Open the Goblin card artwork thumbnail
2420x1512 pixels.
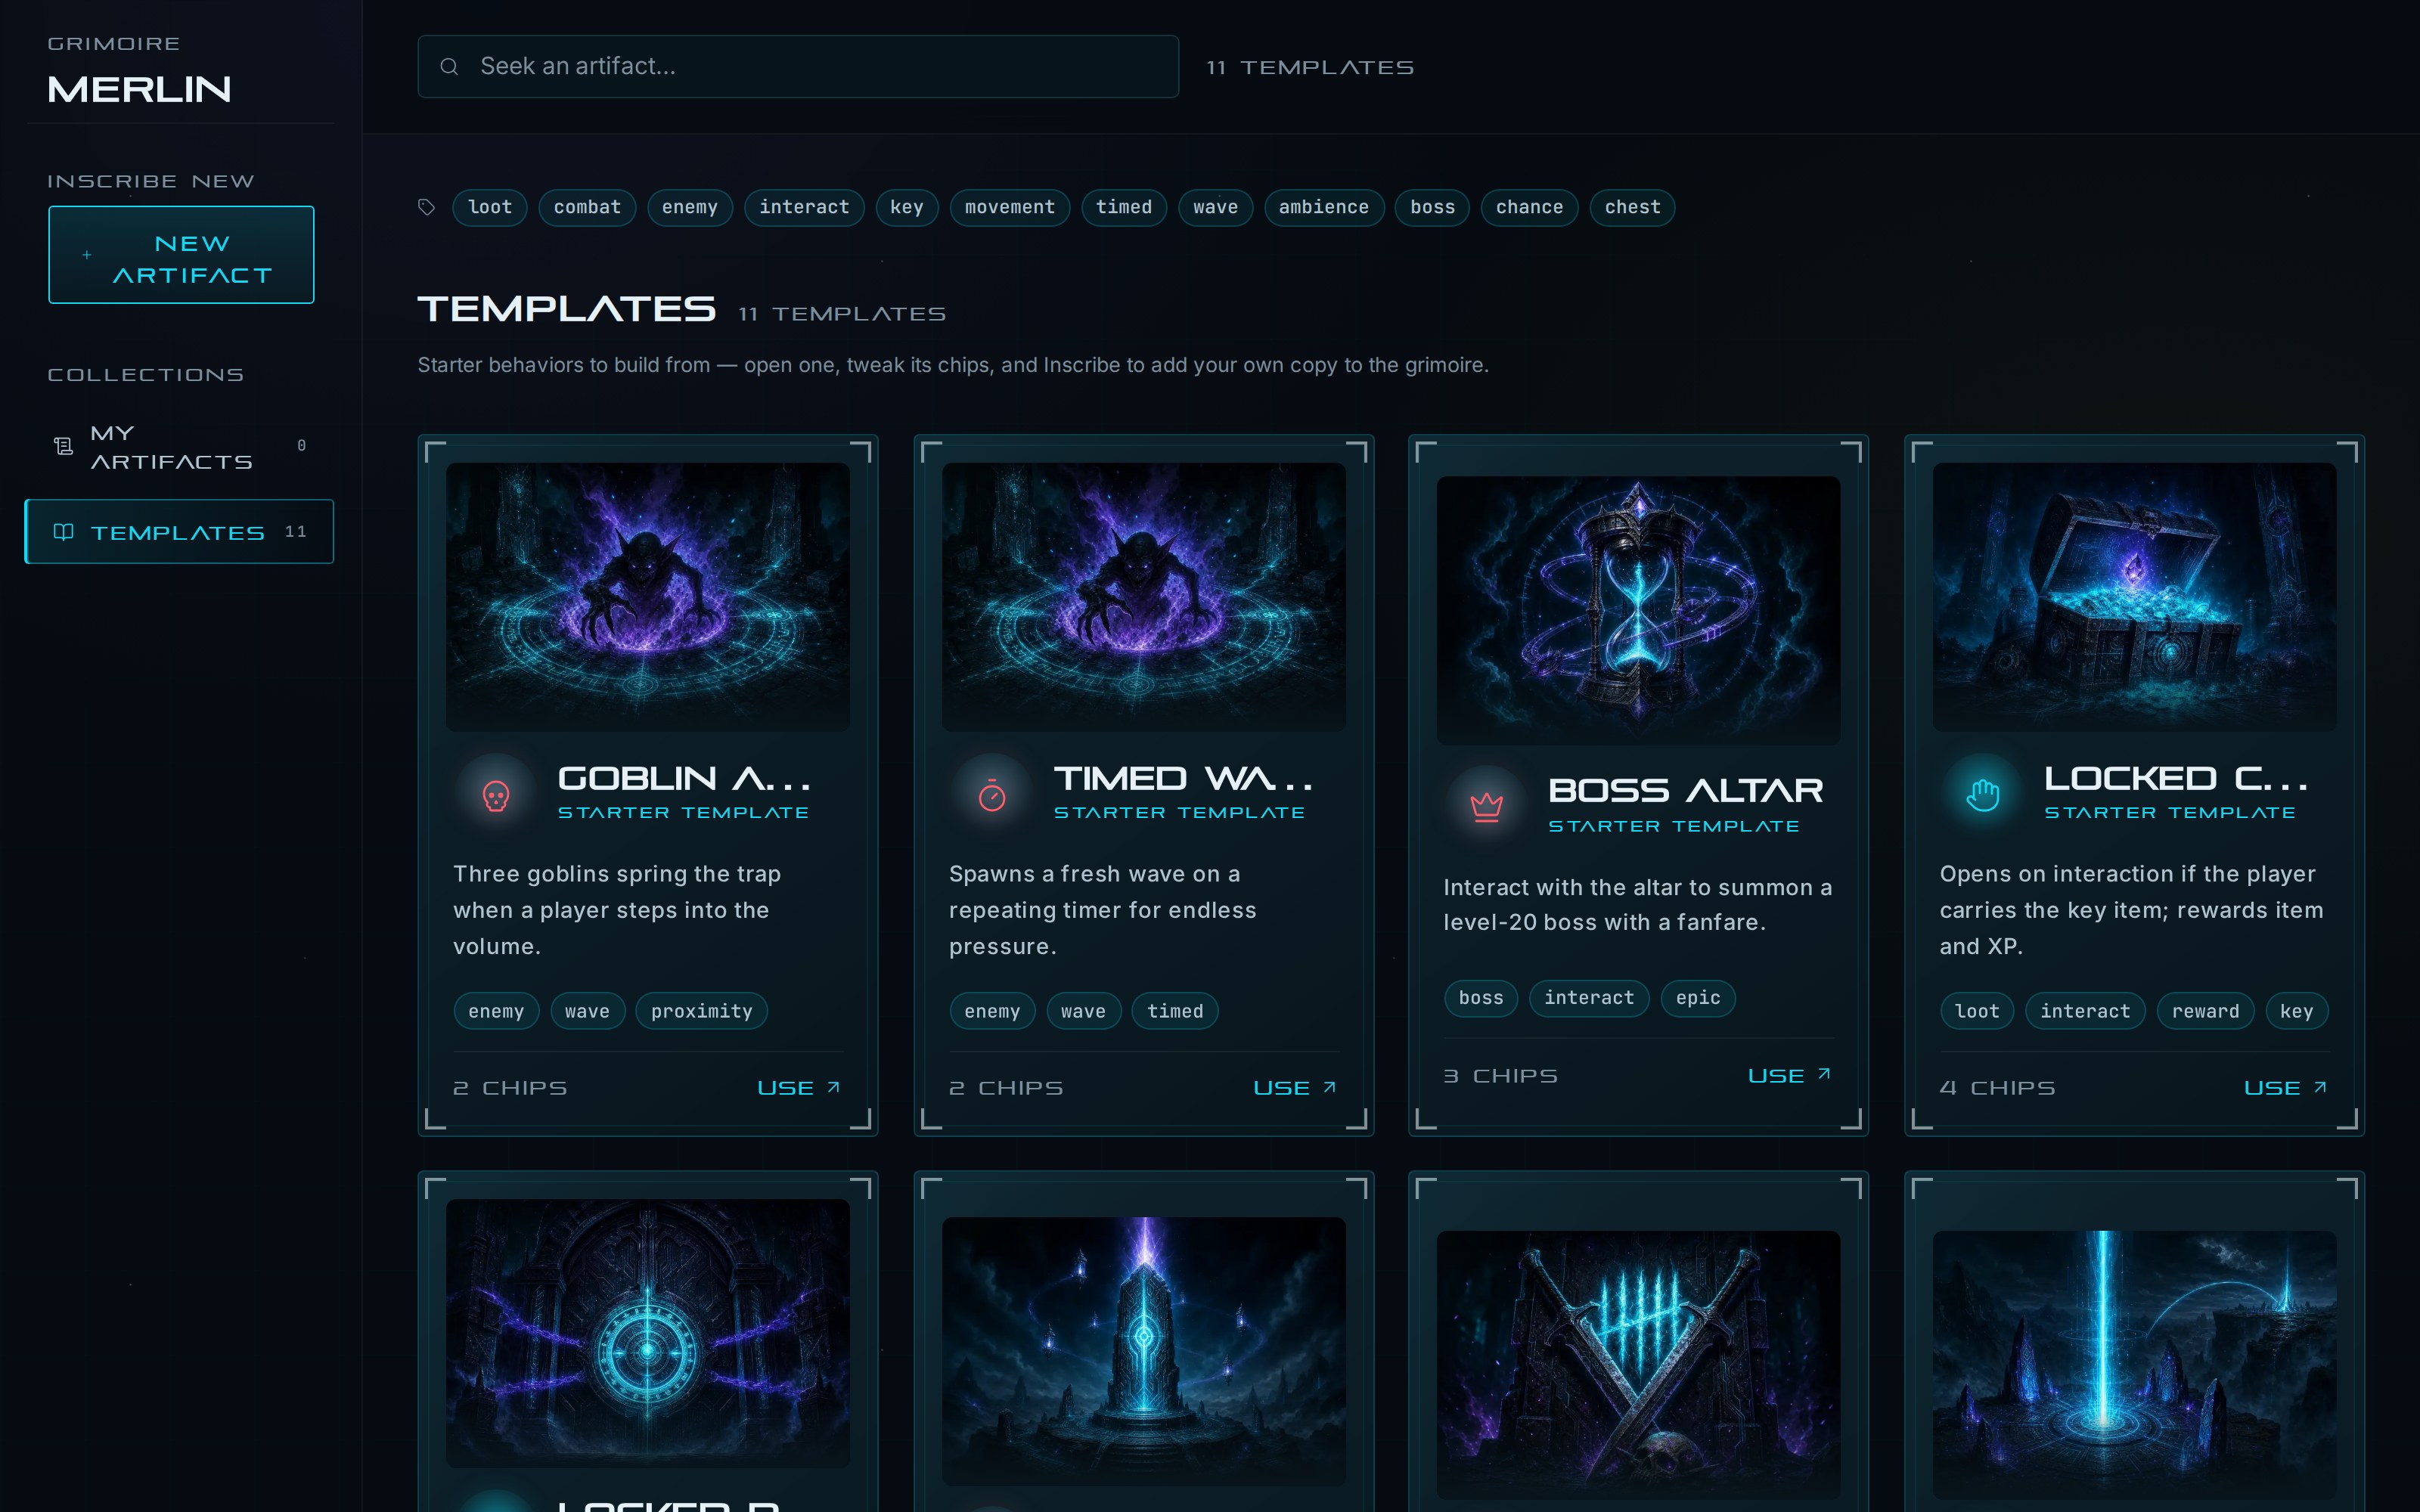coord(648,597)
